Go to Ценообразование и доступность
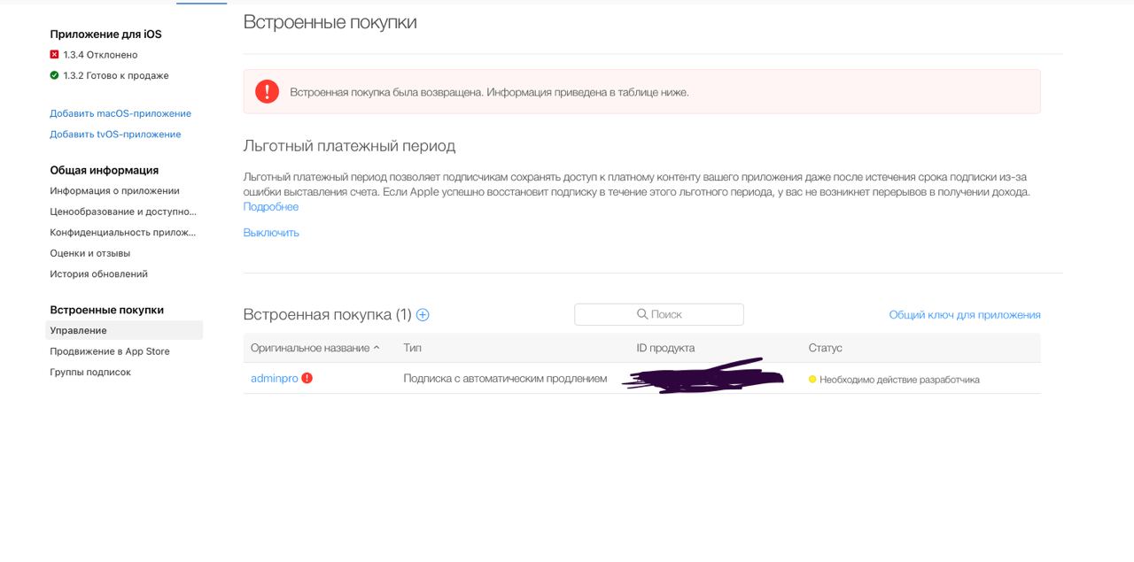The width and height of the screenshot is (1134, 562). (x=123, y=212)
